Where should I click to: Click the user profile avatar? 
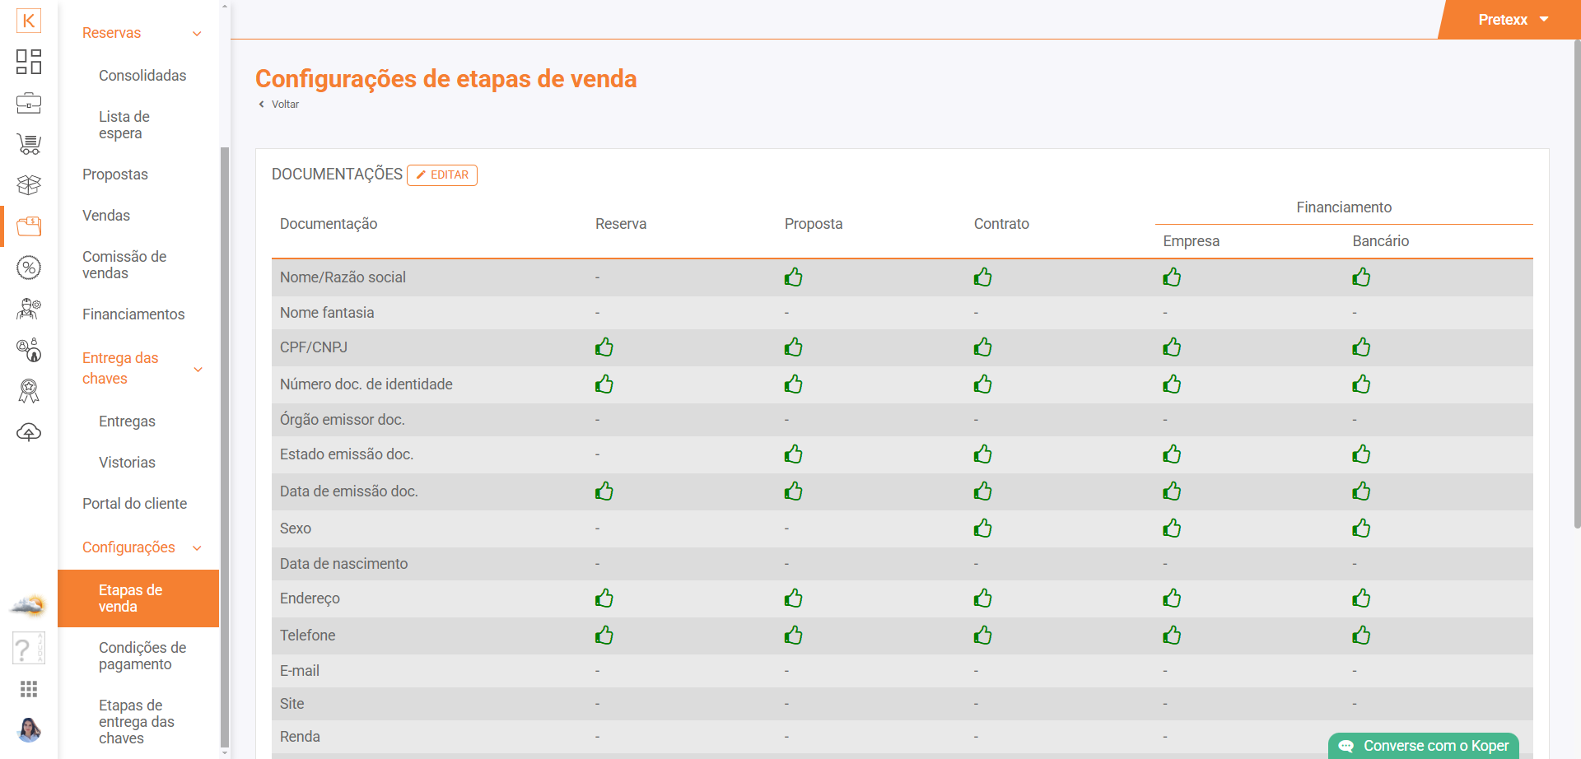29,729
